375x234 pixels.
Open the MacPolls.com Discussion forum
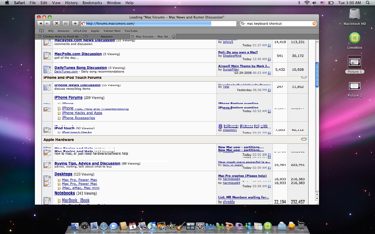[78, 54]
